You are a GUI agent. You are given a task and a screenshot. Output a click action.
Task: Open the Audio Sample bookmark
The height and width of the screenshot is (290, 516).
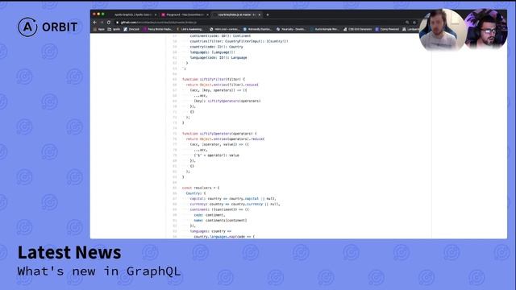pos(324,29)
